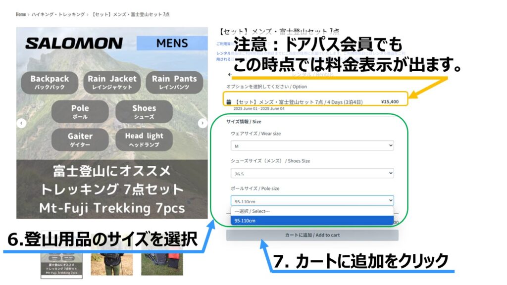Screen dimensions: 507x285
Task: Click the 'サイズ情報 / Size' heading
Action: coord(244,122)
